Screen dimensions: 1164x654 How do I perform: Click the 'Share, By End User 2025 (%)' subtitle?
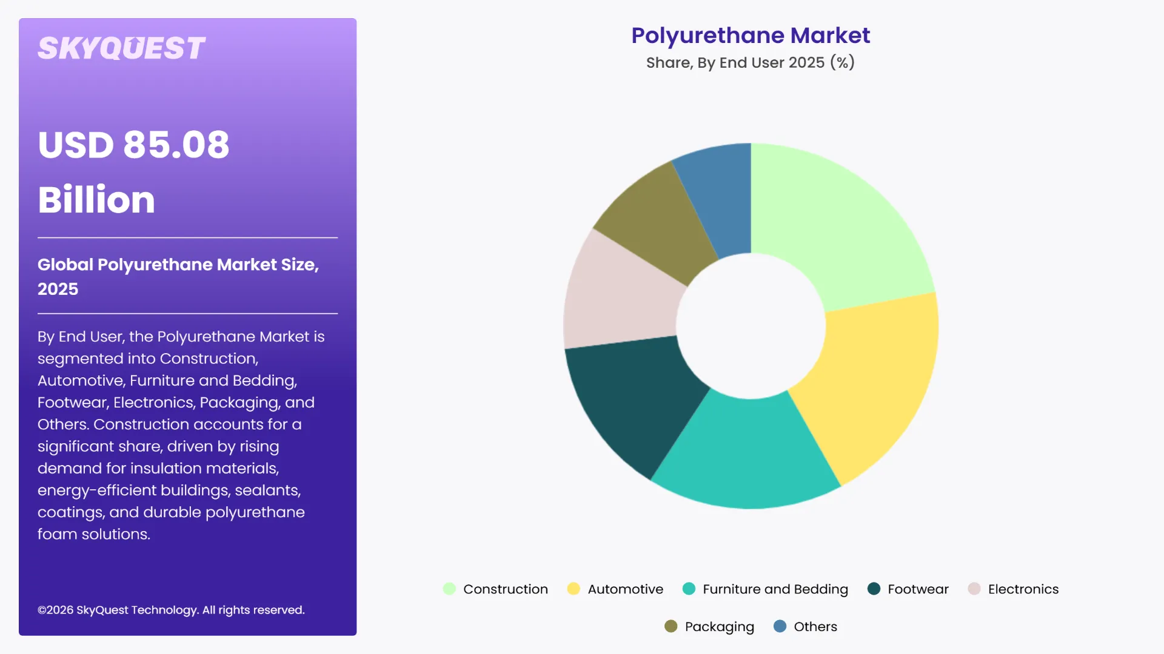[x=751, y=62]
